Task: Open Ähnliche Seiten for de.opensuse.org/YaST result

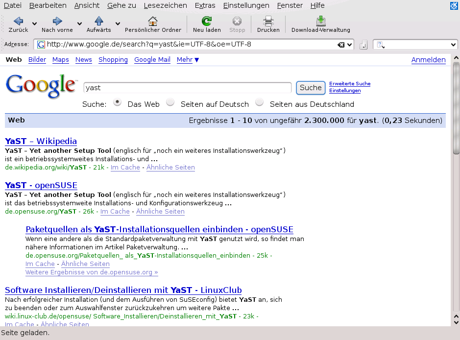Action: pos(160,212)
